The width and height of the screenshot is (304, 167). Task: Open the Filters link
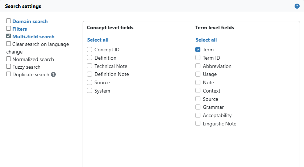[20, 29]
